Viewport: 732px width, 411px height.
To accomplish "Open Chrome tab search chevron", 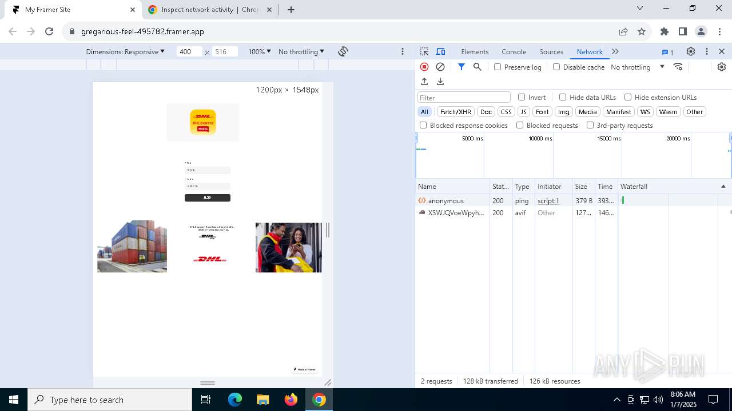I will 640,9.
